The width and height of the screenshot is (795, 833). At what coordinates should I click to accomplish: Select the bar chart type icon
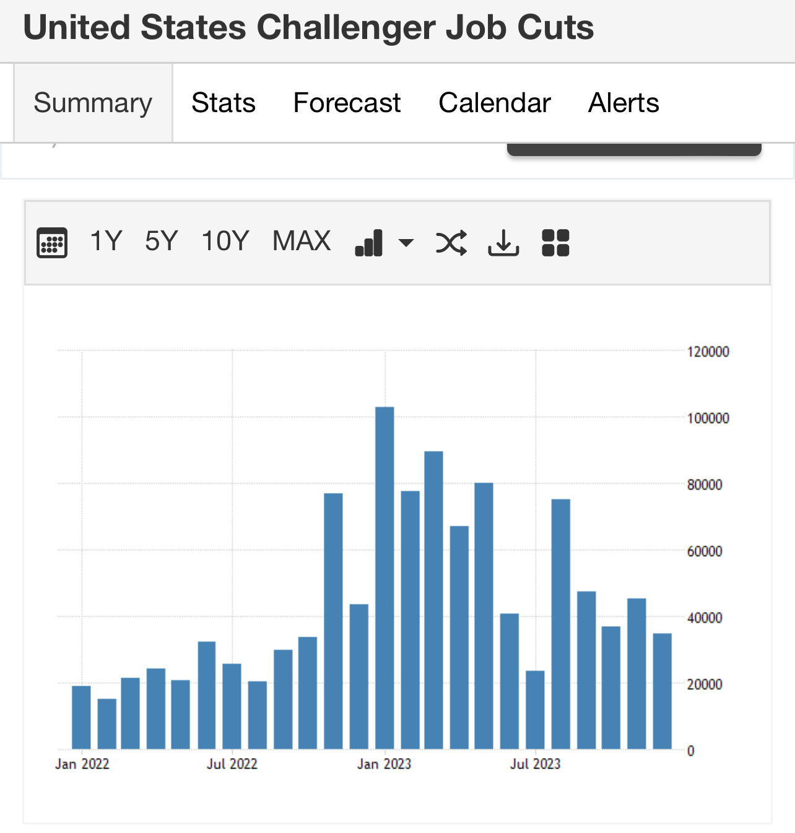coord(369,242)
